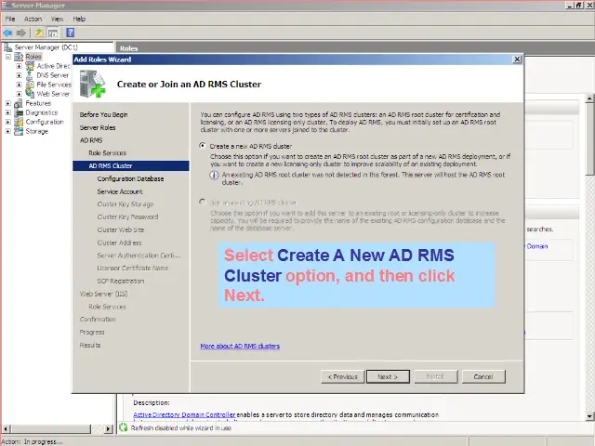
Task: Click the Domain link in background pane
Action: coord(537,246)
